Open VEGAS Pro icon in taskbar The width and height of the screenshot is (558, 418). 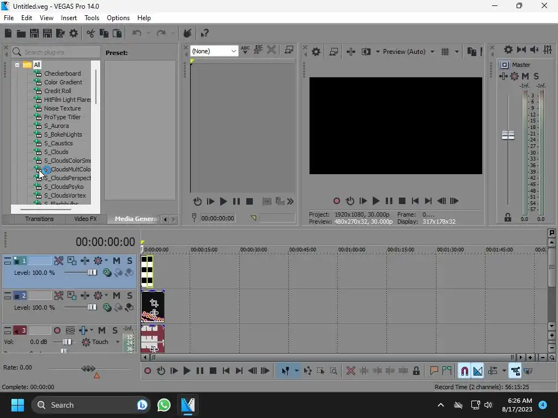tap(188, 405)
